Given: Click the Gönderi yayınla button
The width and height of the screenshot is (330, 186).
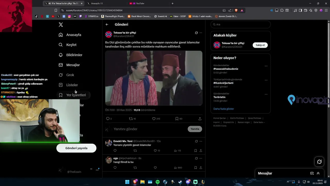Looking at the screenshot, I should click(x=76, y=148).
